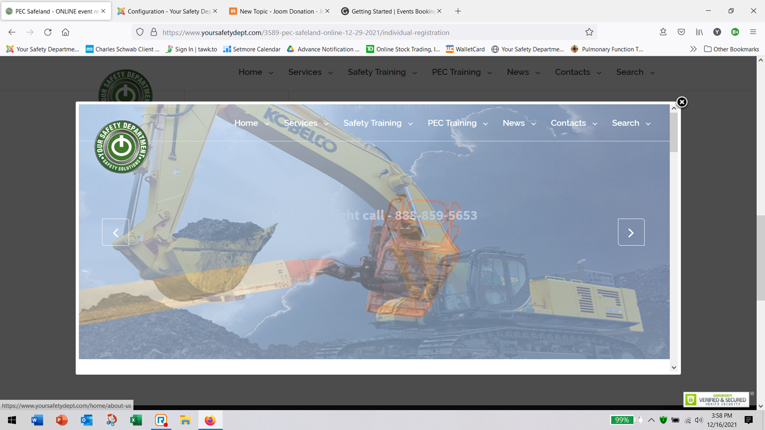This screenshot has width=765, height=430.
Task: Click GoDaddy Verified & Secured badge
Action: pos(716,399)
